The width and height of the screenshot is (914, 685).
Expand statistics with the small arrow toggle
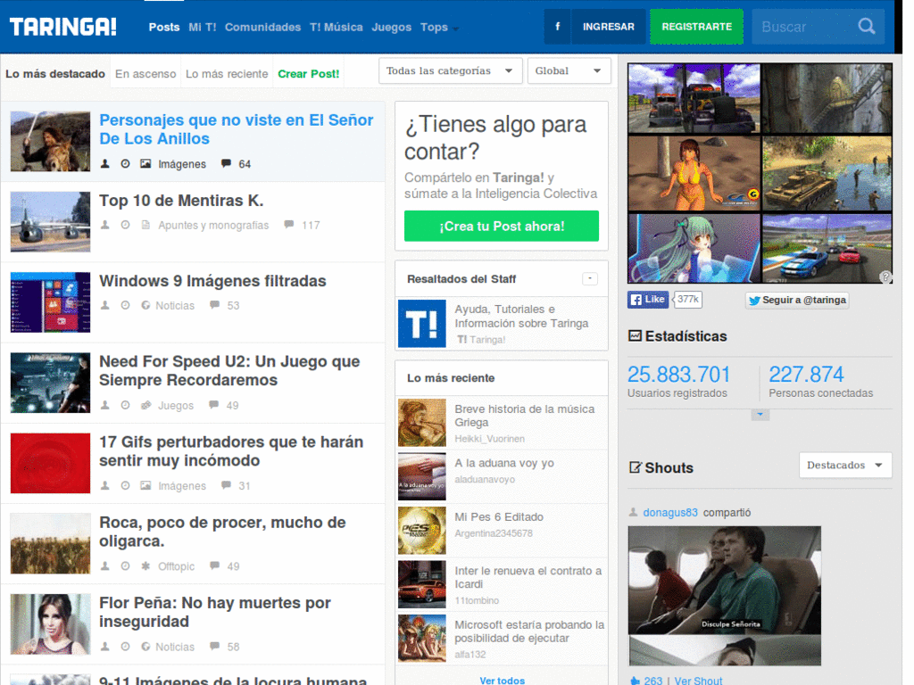760,415
